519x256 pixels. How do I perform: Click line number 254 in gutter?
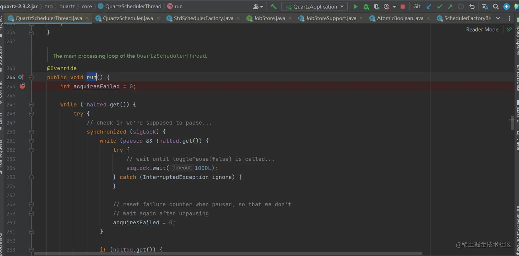(x=11, y=168)
